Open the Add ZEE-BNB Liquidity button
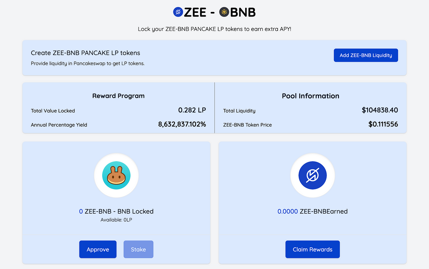 click(x=366, y=55)
